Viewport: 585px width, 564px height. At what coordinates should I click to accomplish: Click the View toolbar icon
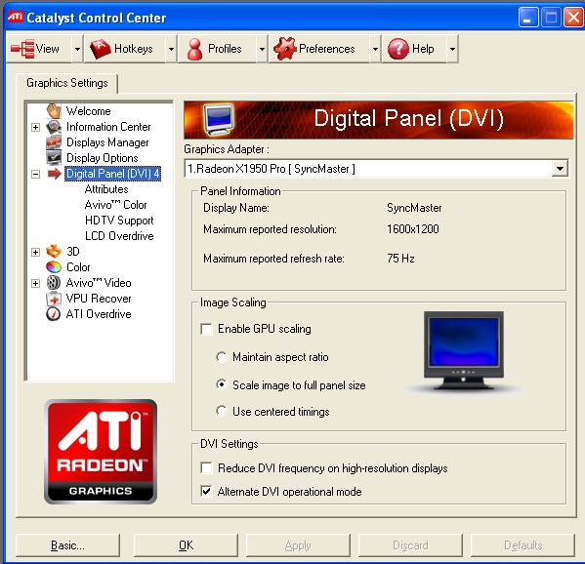click(x=22, y=49)
